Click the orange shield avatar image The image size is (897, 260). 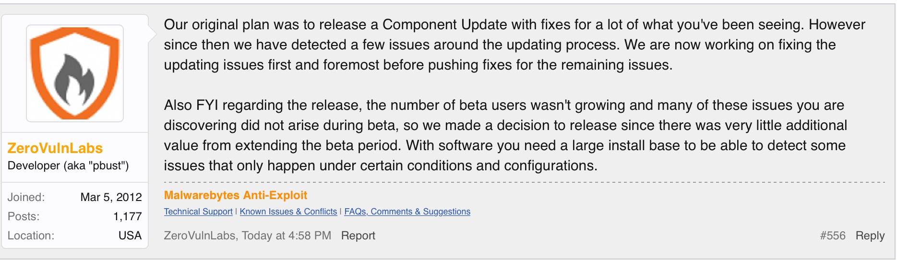click(x=75, y=73)
